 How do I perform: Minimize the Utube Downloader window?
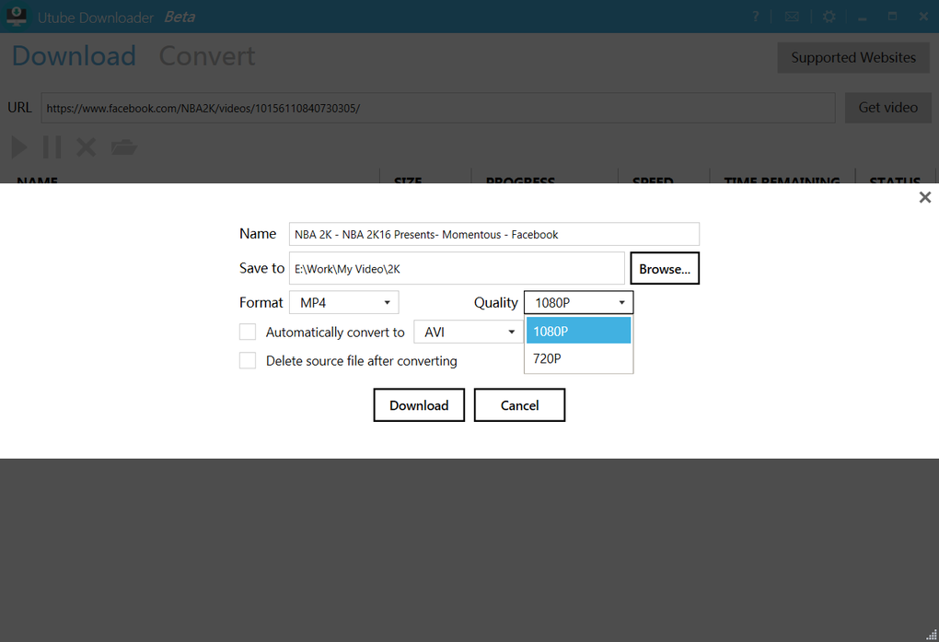(863, 18)
